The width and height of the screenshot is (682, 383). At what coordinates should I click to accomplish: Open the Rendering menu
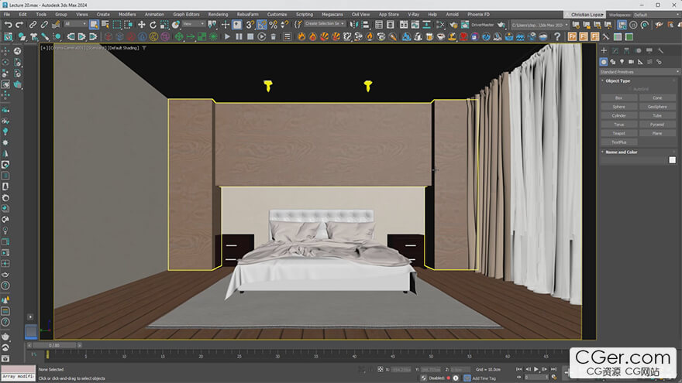(218, 15)
